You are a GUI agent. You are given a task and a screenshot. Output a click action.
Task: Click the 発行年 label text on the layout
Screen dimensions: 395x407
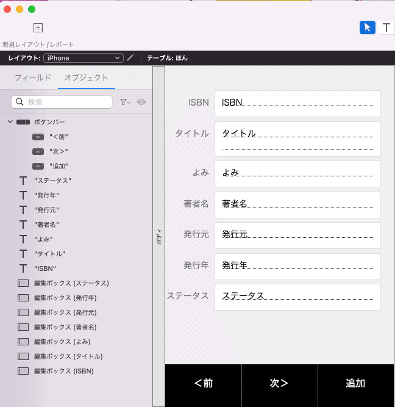tap(196, 265)
